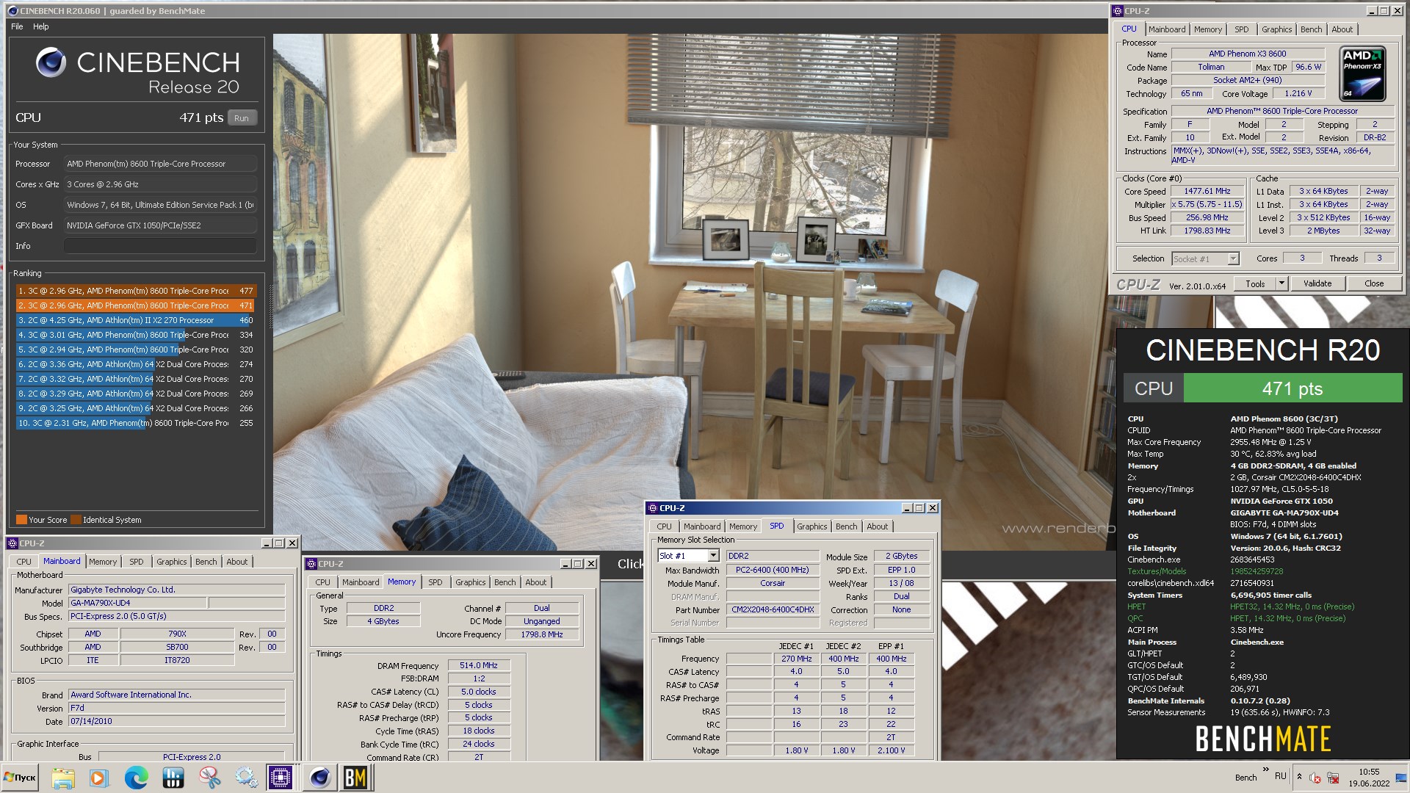The width and height of the screenshot is (1410, 793).
Task: Click the Cinebench sphere logo in the left panel
Action: (51, 62)
